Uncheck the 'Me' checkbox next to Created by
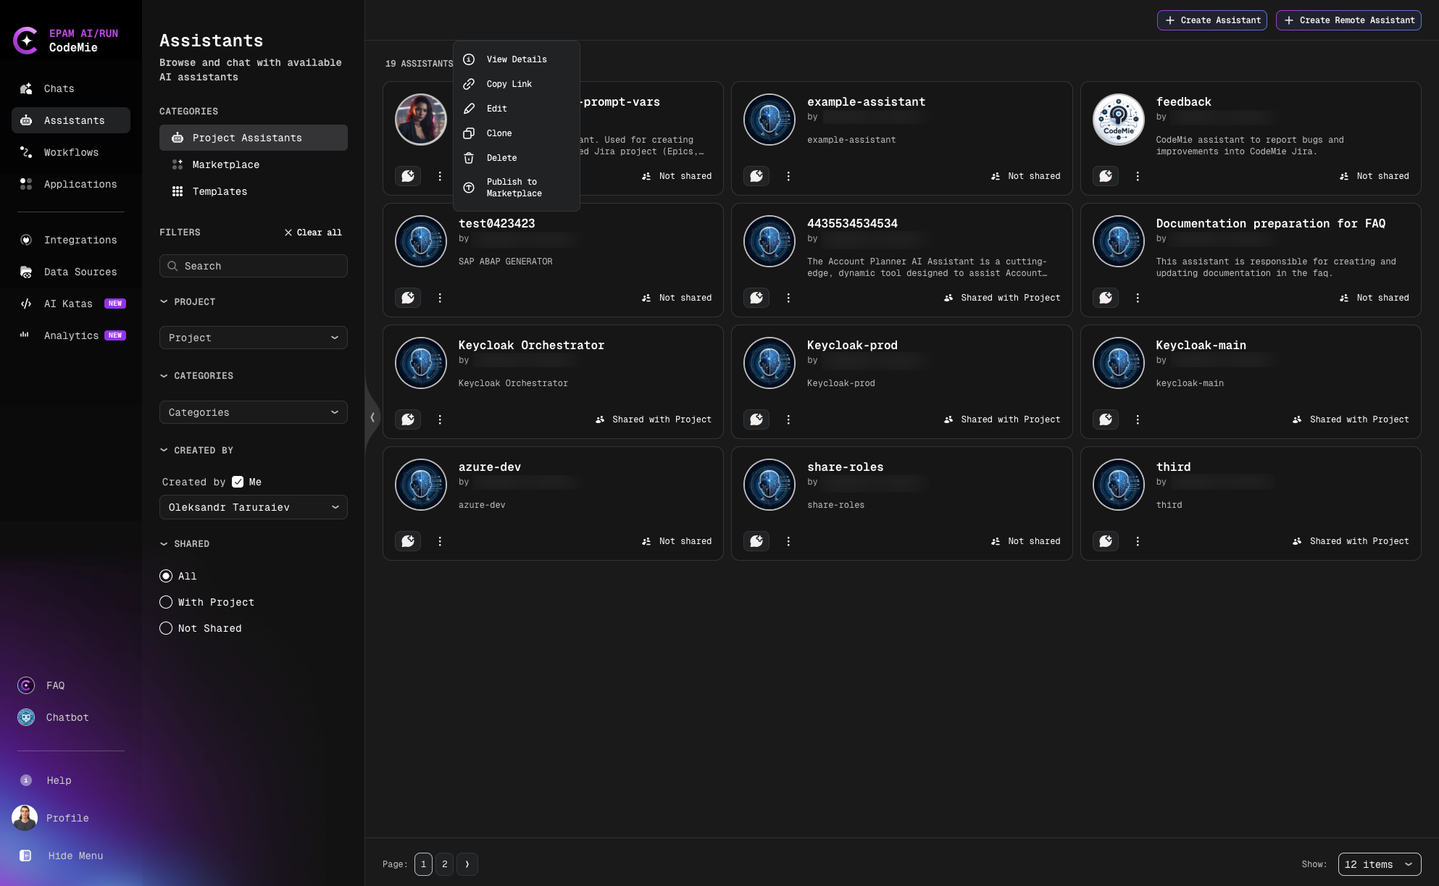 pyautogui.click(x=238, y=481)
